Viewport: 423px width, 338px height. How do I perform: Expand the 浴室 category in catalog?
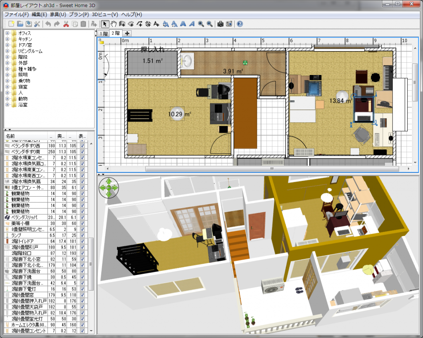pyautogui.click(x=7, y=105)
